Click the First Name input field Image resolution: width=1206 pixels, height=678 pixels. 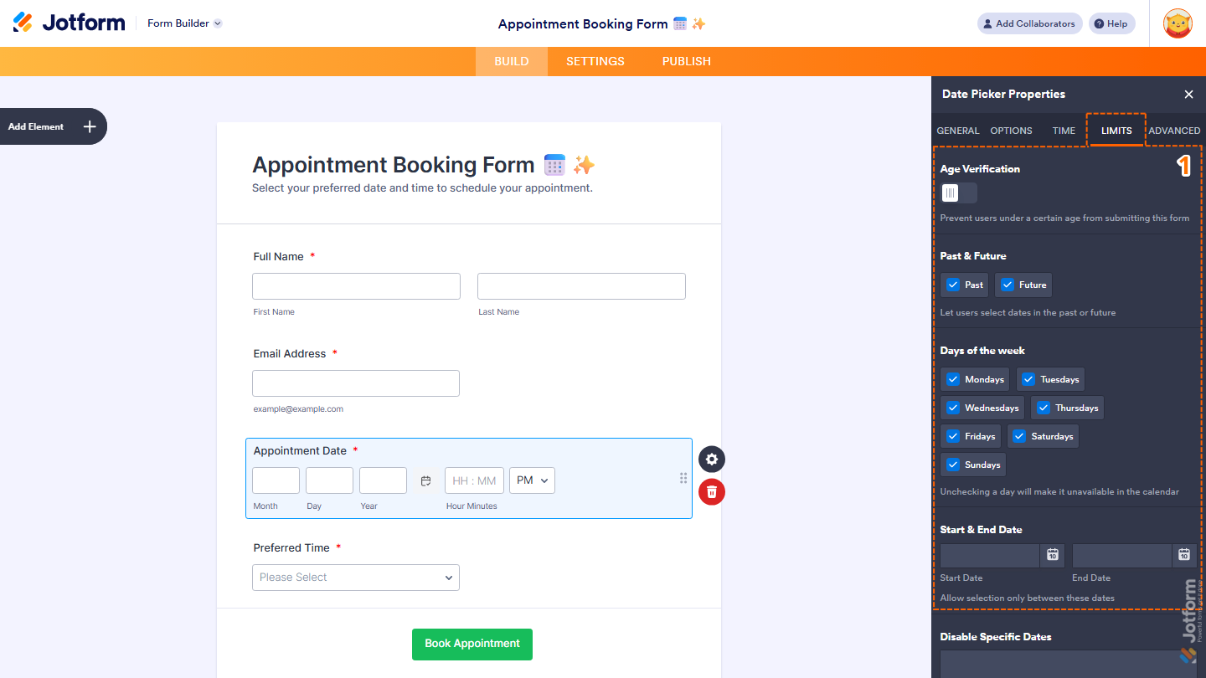pyautogui.click(x=356, y=286)
